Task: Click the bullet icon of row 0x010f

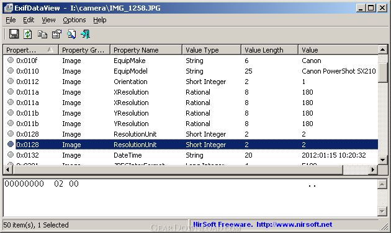Action: pyautogui.click(x=11, y=60)
